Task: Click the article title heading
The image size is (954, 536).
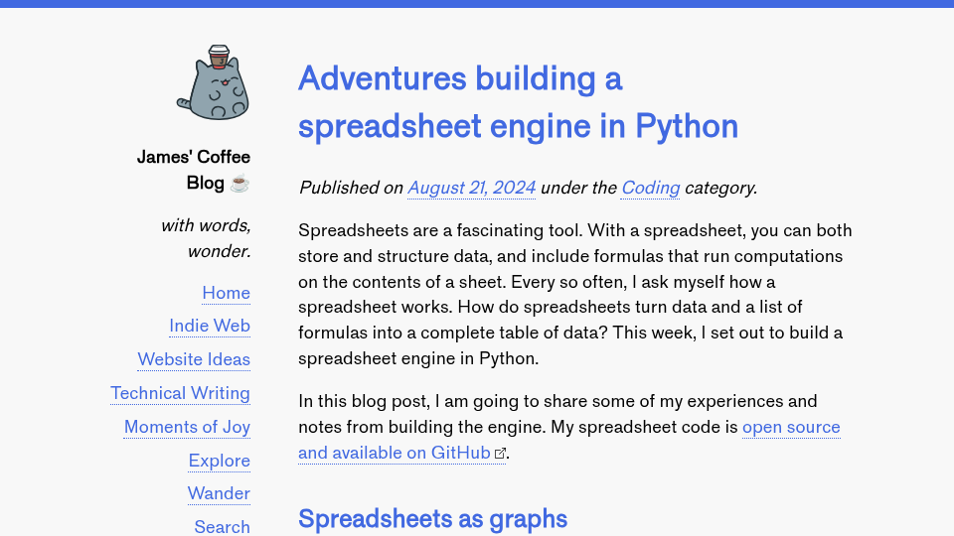Action: tap(518, 102)
